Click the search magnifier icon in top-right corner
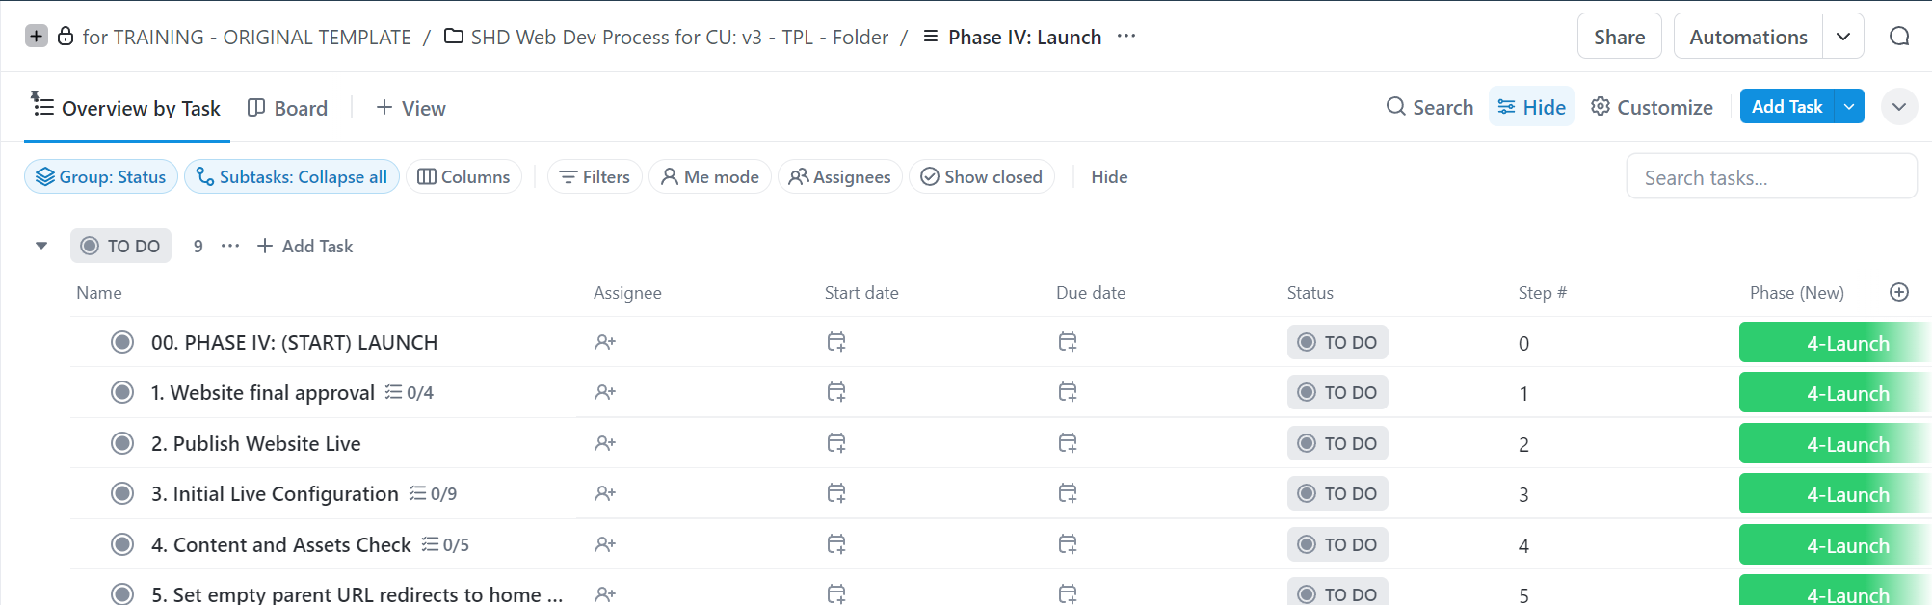The image size is (1932, 605). (1899, 37)
